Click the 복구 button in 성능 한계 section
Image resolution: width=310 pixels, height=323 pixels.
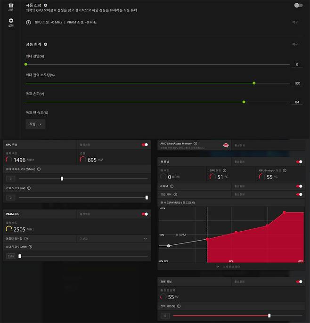295,44
